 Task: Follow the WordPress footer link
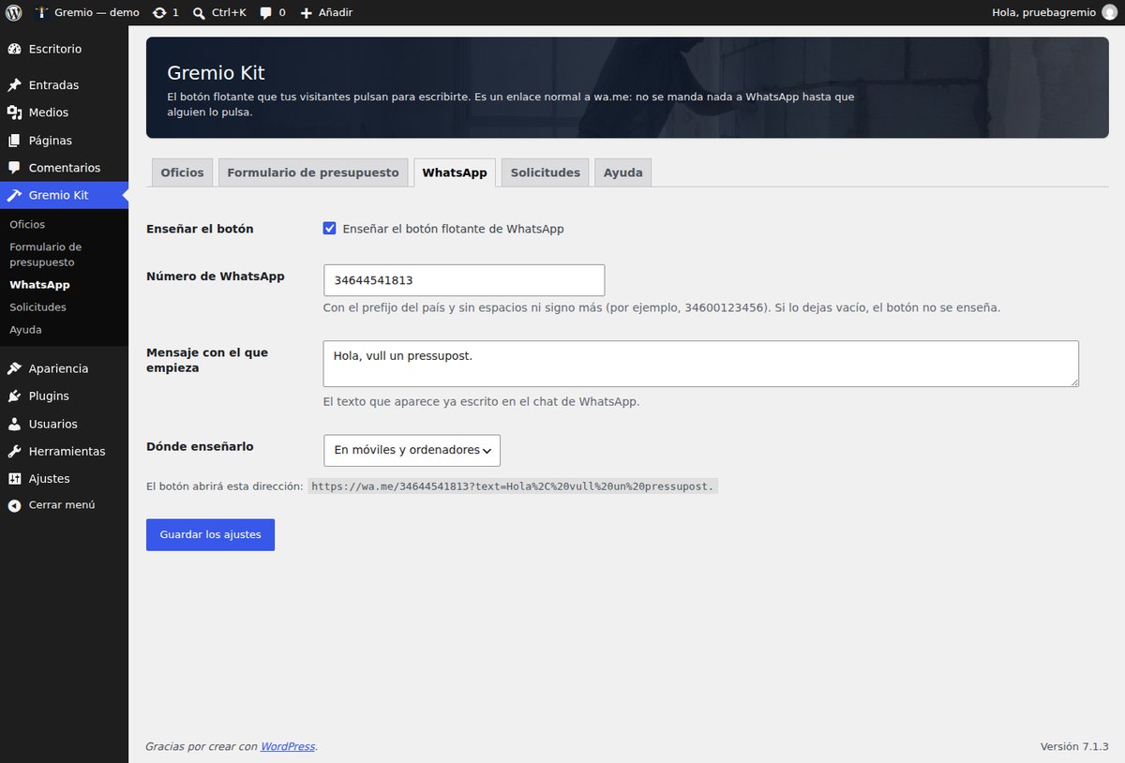(288, 746)
